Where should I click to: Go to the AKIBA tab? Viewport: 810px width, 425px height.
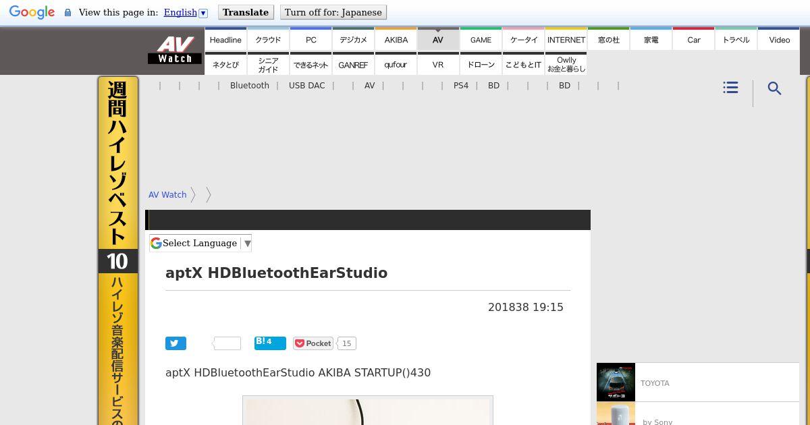396,40
